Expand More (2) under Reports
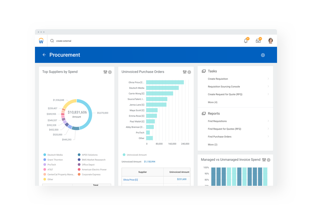The height and width of the screenshot is (215, 312). (x=212, y=144)
